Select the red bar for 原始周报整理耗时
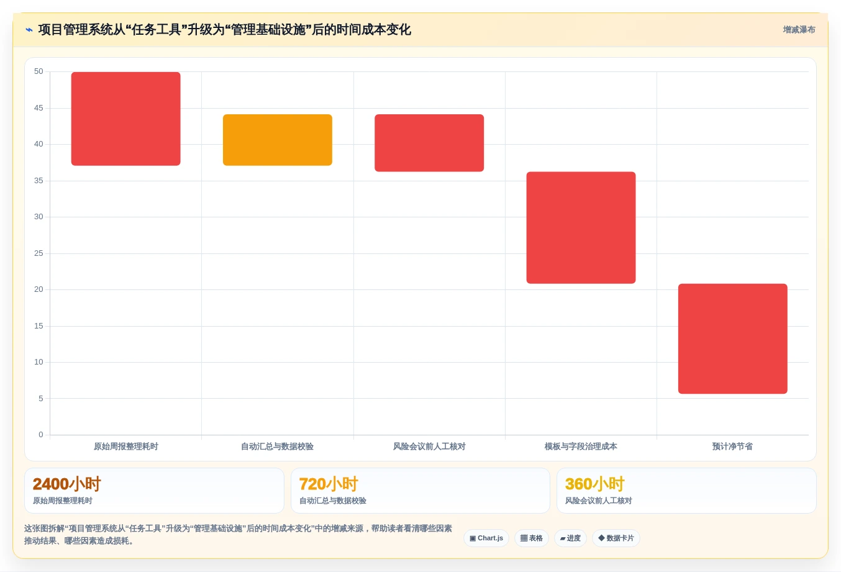The image size is (841, 572). coord(126,119)
